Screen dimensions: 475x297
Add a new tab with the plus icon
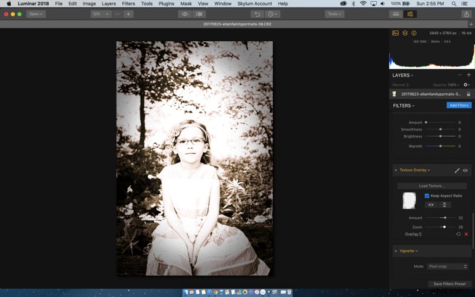pos(471,24)
